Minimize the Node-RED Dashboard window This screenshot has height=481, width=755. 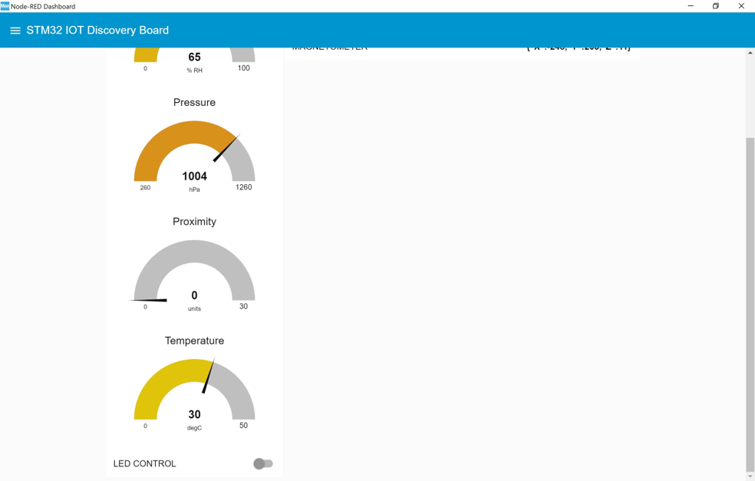[691, 6]
